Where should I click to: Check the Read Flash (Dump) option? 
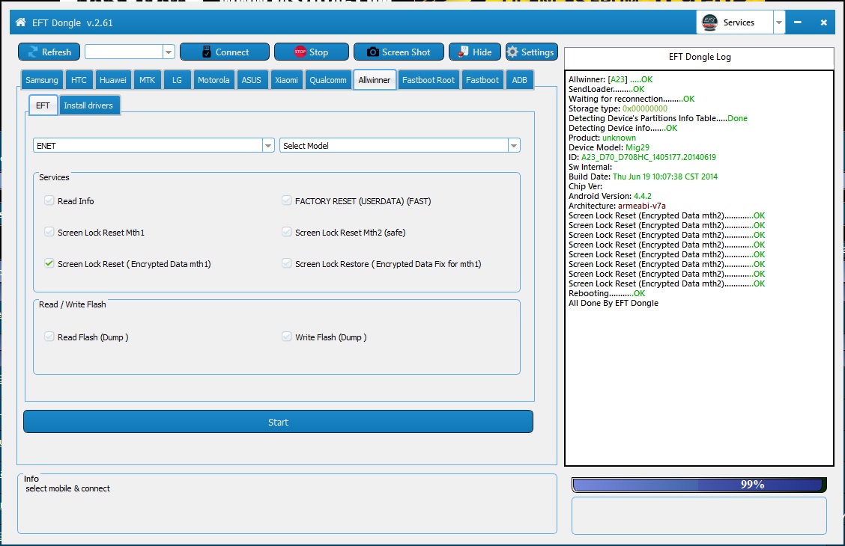[49, 337]
